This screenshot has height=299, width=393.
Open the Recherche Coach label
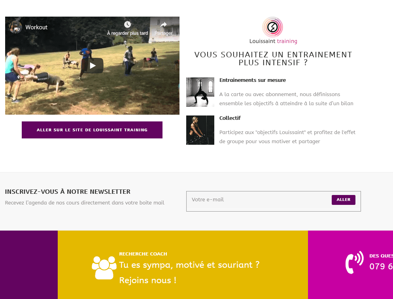(143, 254)
